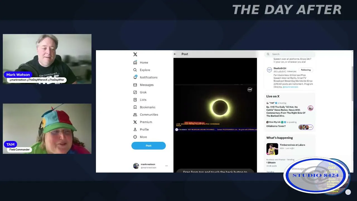Open the Grok icon

(x=135, y=92)
